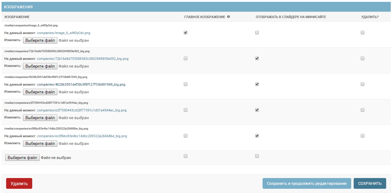Image resolution: width=392 pixels, height=194 pixels.
Task: Click path text /media/companies/e2f7590443cd28f77391c1d01a4544ac_big.png
Action: pos(46,103)
